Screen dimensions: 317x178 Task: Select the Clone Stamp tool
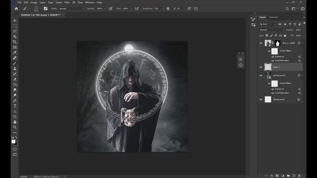15,69
